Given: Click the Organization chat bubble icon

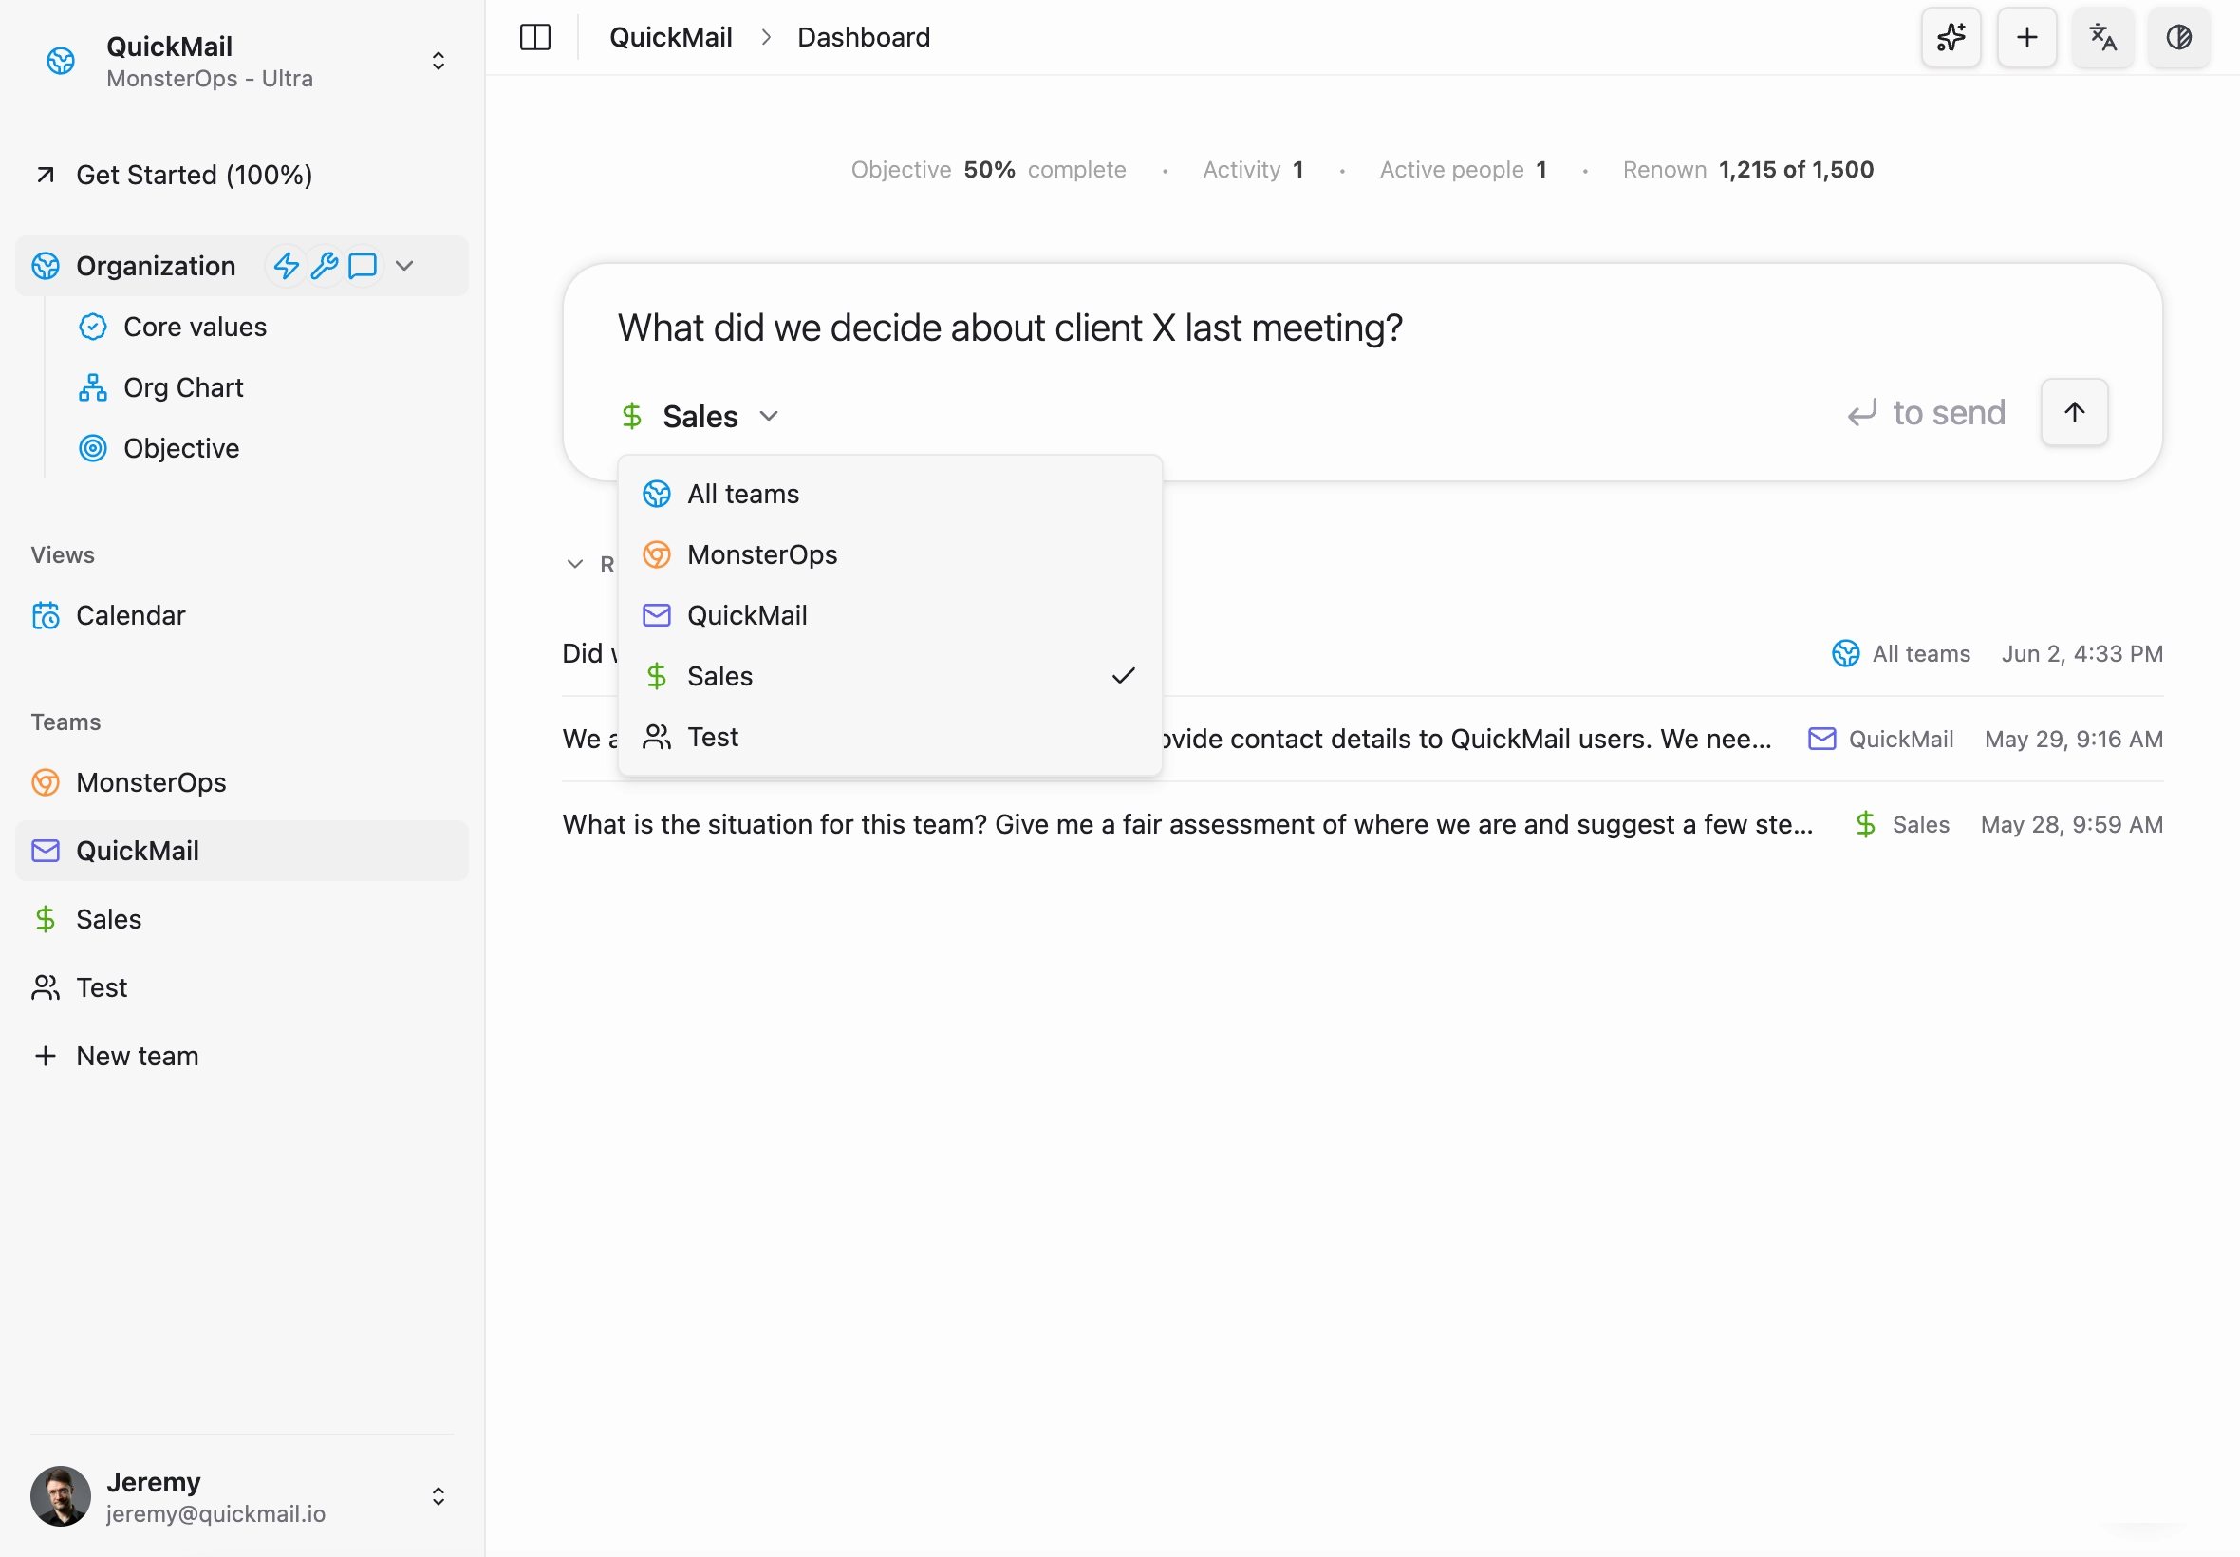Looking at the screenshot, I should 362,265.
